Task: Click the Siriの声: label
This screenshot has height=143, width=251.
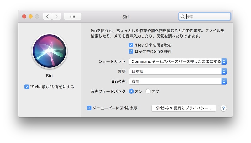Action: click(x=119, y=82)
